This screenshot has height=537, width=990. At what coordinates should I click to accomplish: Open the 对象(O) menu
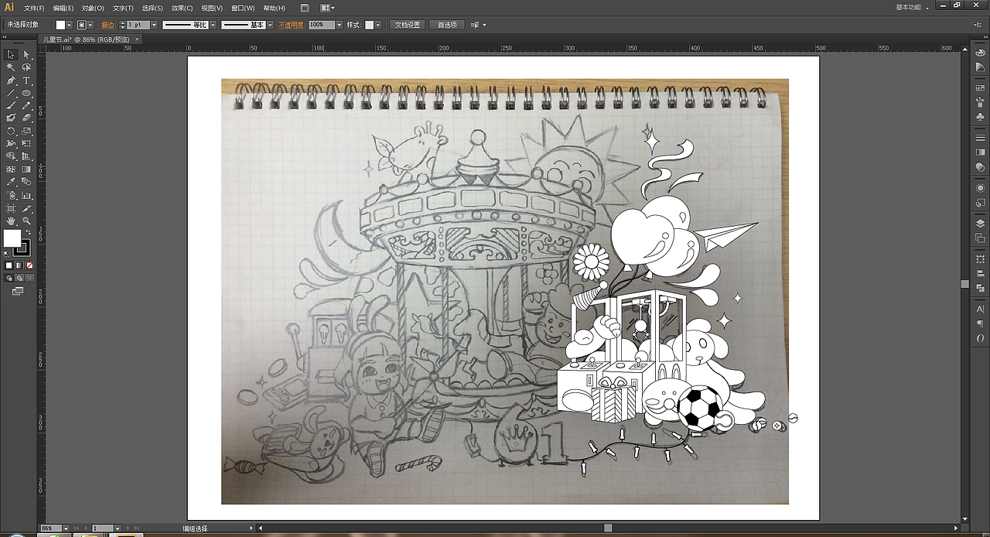[93, 8]
